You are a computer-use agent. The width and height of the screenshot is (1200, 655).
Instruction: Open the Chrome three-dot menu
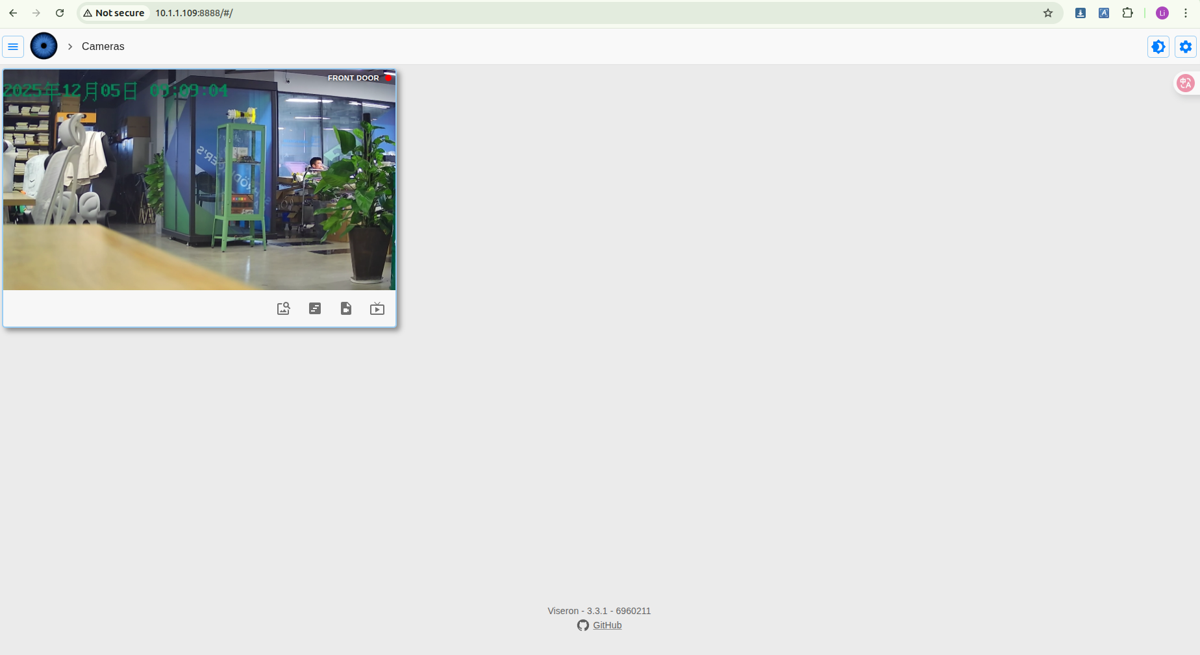1186,13
